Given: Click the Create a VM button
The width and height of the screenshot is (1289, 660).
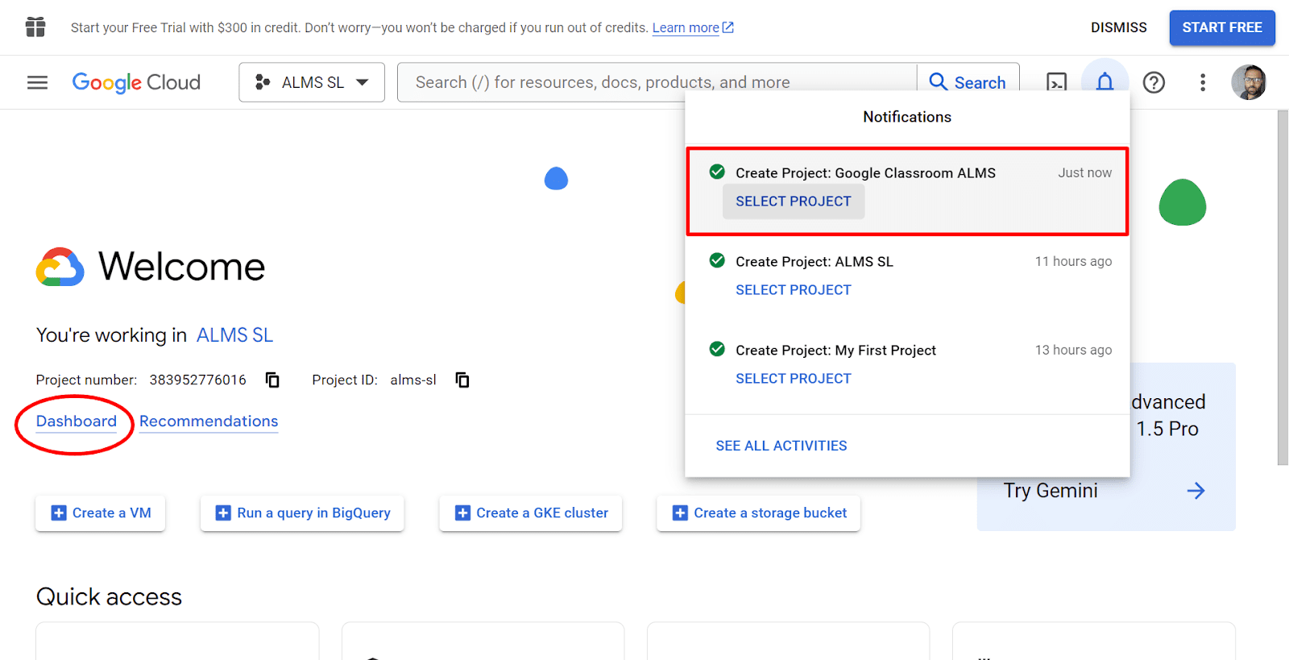Looking at the screenshot, I should click(101, 513).
